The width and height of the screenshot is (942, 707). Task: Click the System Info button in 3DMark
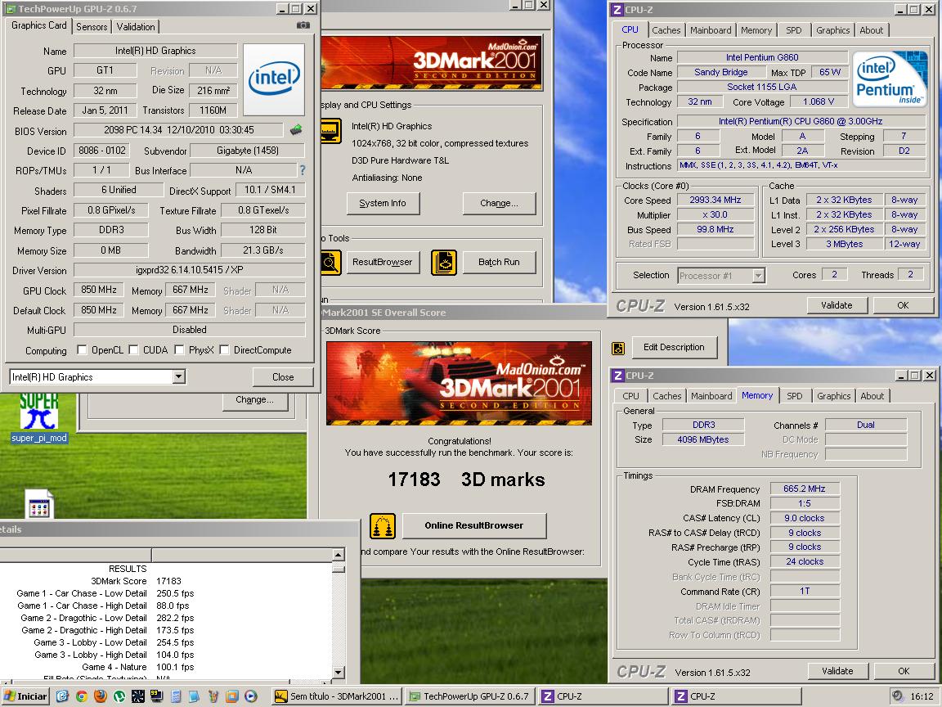(x=383, y=203)
